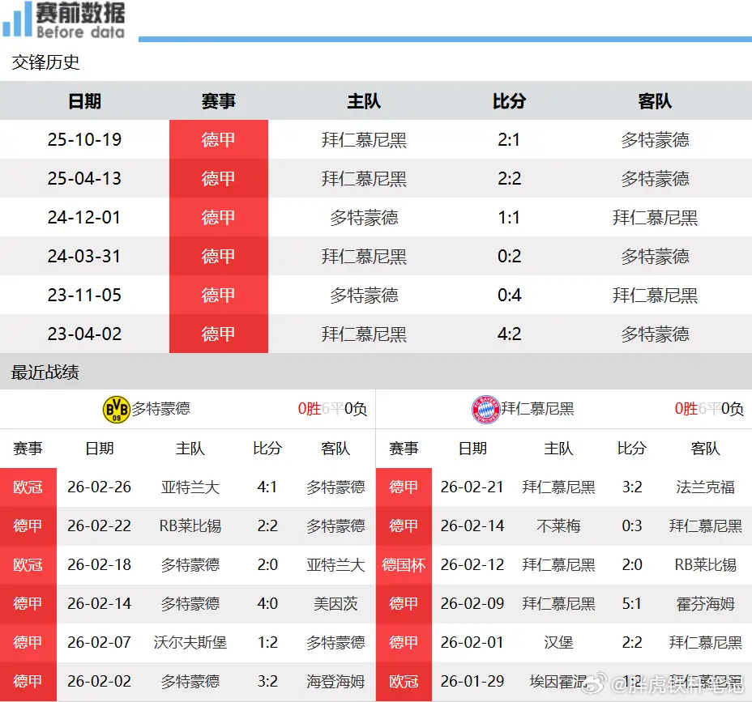Click the 2:1 score on the 25-10-19 match

click(509, 139)
